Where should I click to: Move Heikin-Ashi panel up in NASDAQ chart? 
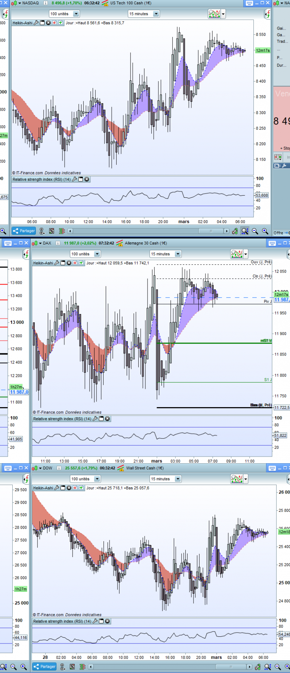point(60,23)
